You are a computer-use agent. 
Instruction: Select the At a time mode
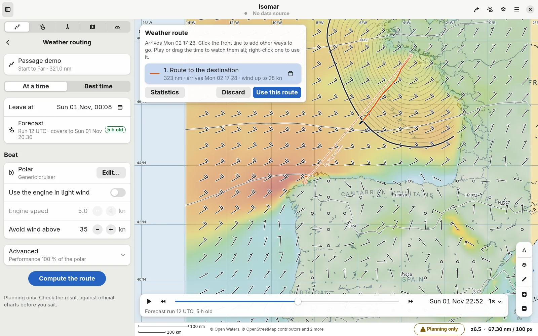point(36,86)
